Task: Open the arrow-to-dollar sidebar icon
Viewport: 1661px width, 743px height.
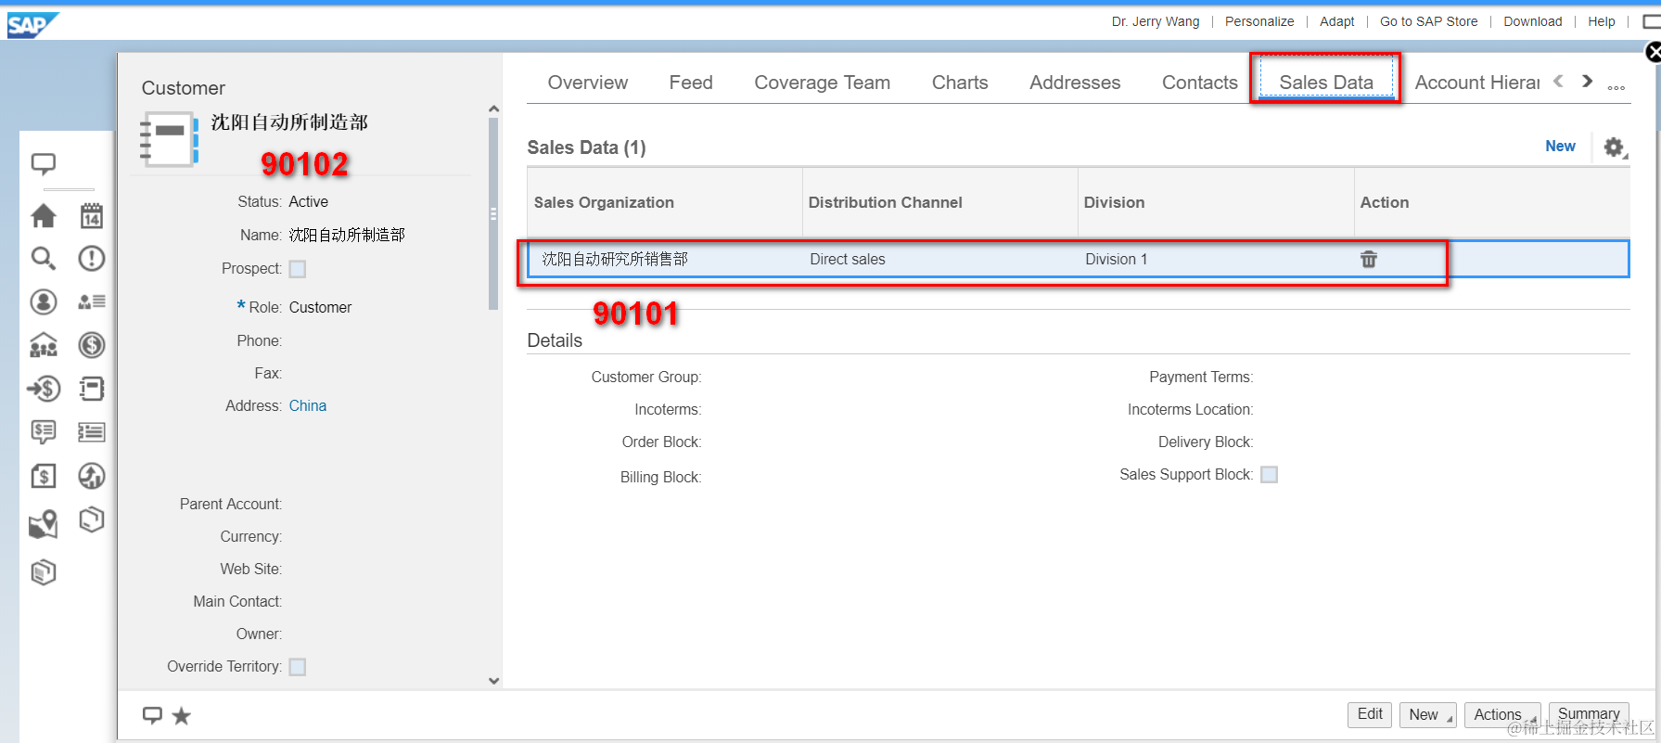Action: coord(44,389)
